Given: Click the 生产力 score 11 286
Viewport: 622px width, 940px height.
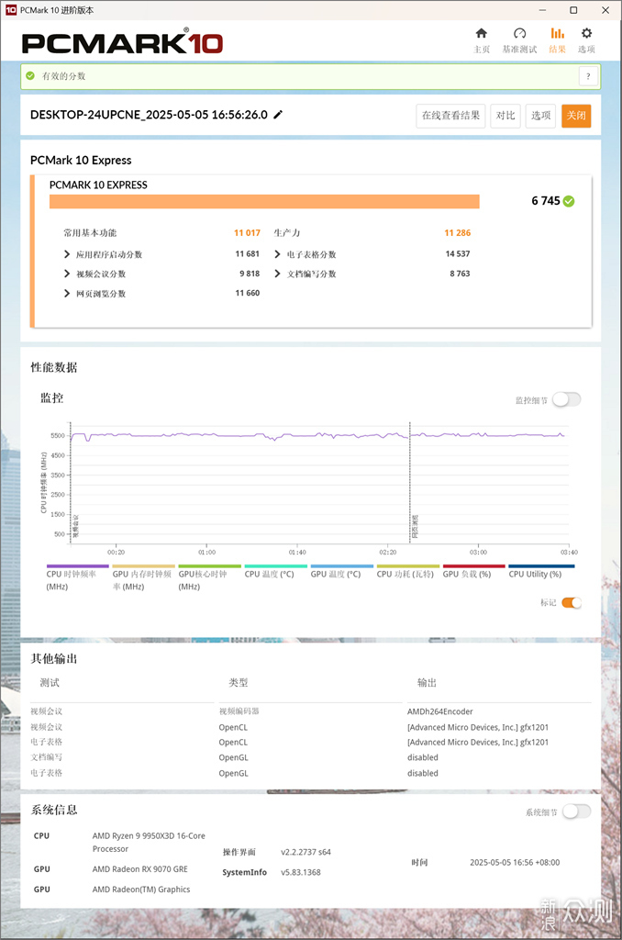Looking at the screenshot, I should coord(457,232).
